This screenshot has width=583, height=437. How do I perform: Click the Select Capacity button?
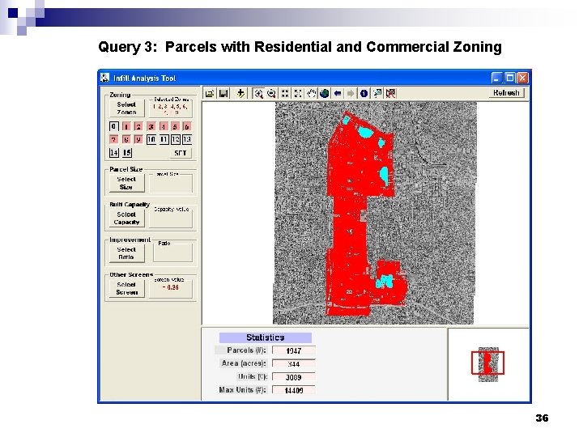point(126,218)
